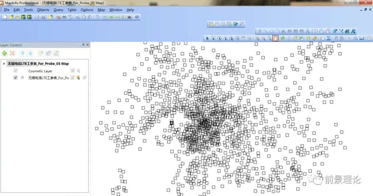Screen dimensions: 373x196
Task: Open the Table menu
Action: pyautogui.click(x=72, y=10)
